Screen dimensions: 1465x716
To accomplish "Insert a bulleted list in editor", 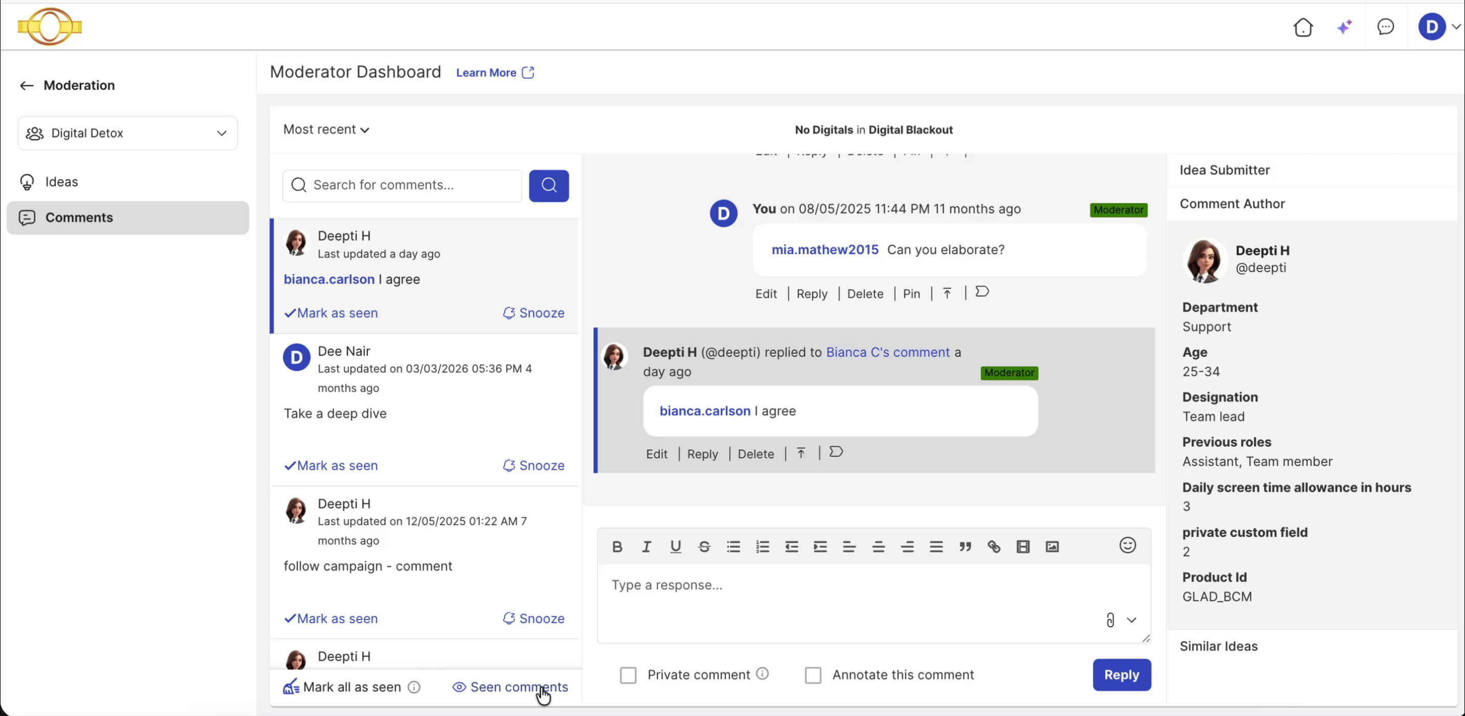I will click(x=733, y=546).
